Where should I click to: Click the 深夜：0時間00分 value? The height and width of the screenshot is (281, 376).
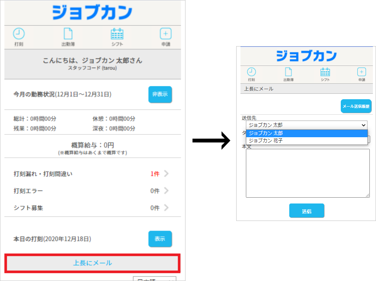pos(114,129)
